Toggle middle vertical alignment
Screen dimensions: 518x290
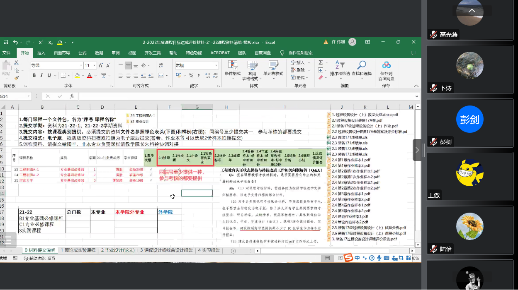(x=129, y=65)
